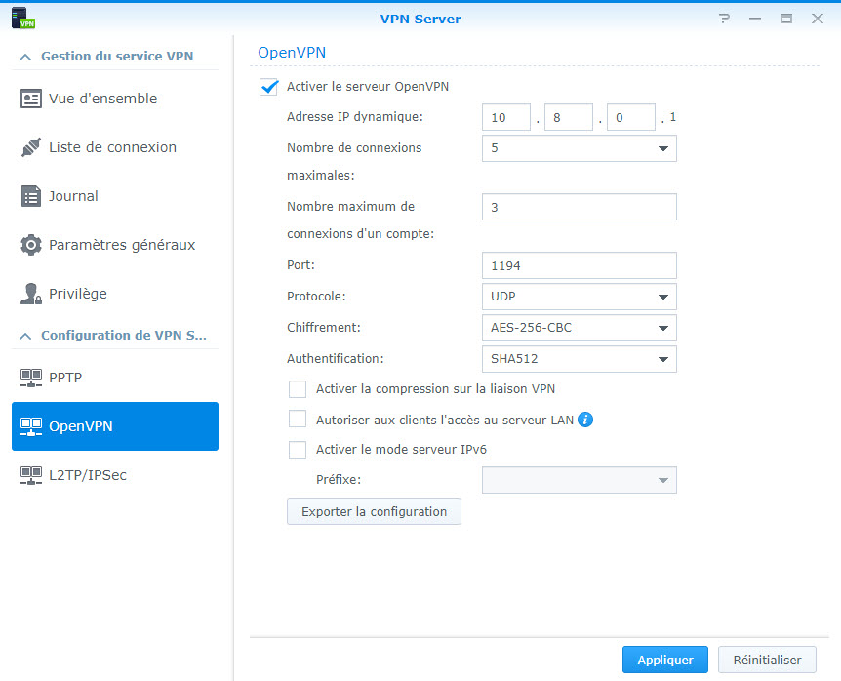Viewport: 841px width, 681px height.
Task: Open help with the question mark icon
Action: click(724, 19)
